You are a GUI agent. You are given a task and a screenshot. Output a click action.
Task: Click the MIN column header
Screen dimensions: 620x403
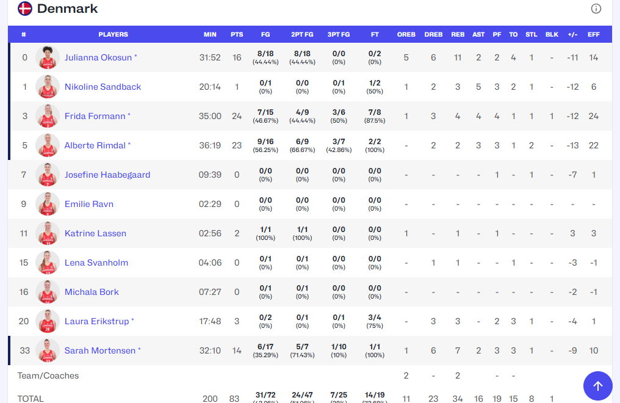pos(210,34)
